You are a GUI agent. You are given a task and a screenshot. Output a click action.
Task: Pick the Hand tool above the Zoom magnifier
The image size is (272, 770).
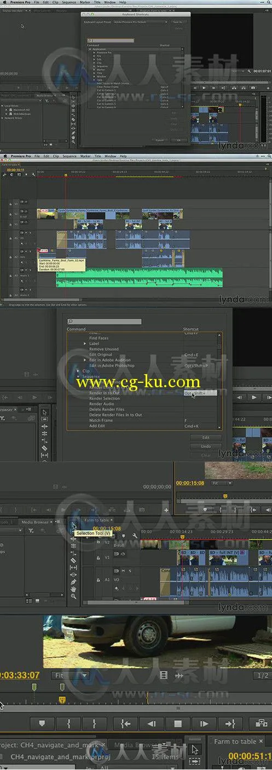pos(74,589)
